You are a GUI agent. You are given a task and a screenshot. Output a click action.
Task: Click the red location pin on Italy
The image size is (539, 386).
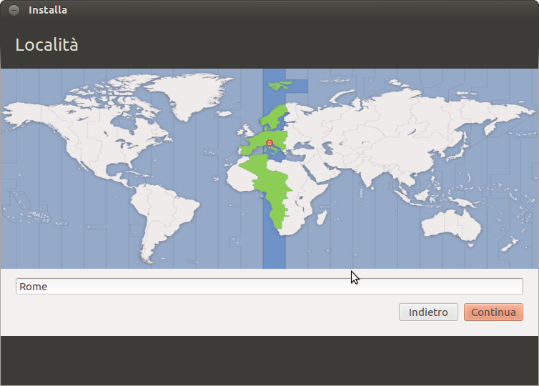click(269, 143)
